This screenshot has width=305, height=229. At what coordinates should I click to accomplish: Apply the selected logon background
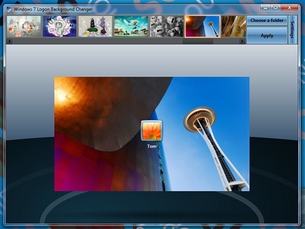pyautogui.click(x=267, y=36)
